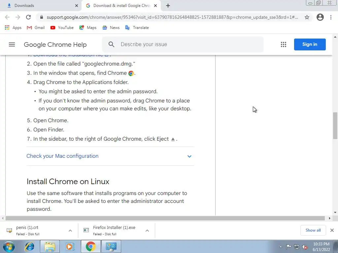Viewport: 338px width, 253px height.
Task: Click the Google Chrome Help title
Action: [x=55, y=44]
